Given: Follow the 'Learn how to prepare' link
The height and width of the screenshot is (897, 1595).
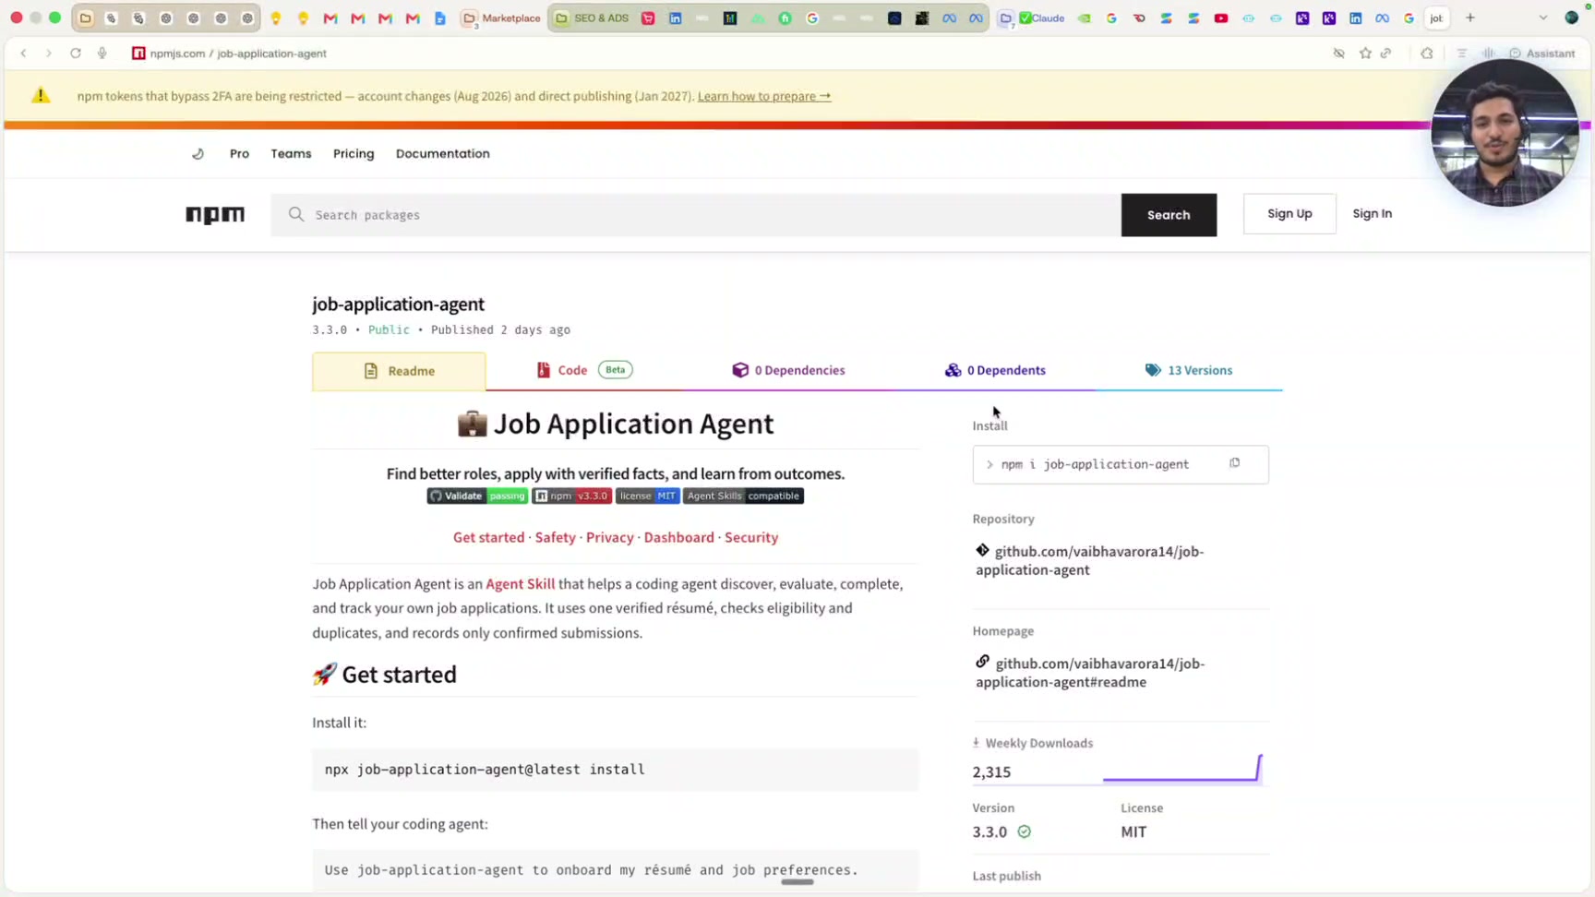Looking at the screenshot, I should [764, 96].
